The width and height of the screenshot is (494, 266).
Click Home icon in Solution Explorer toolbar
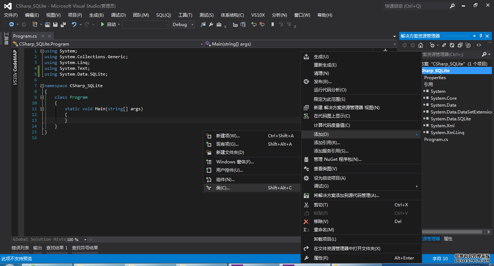pyautogui.click(x=420, y=45)
